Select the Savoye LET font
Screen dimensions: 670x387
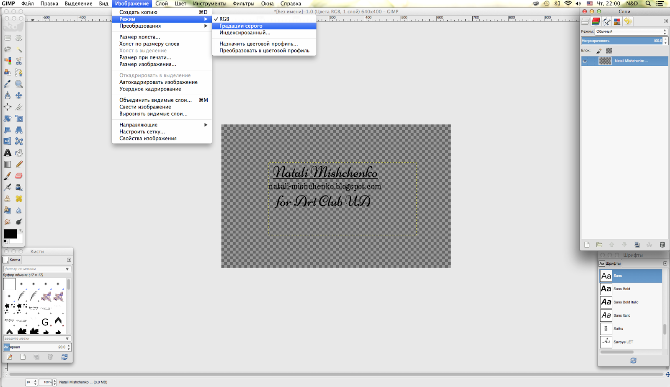631,342
